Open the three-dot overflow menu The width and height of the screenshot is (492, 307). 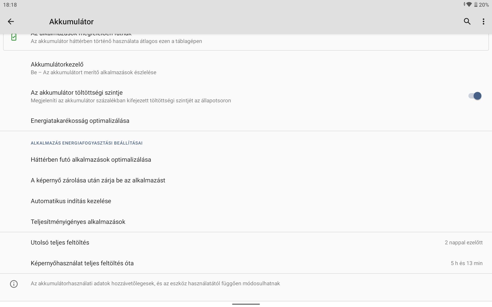coord(484,21)
